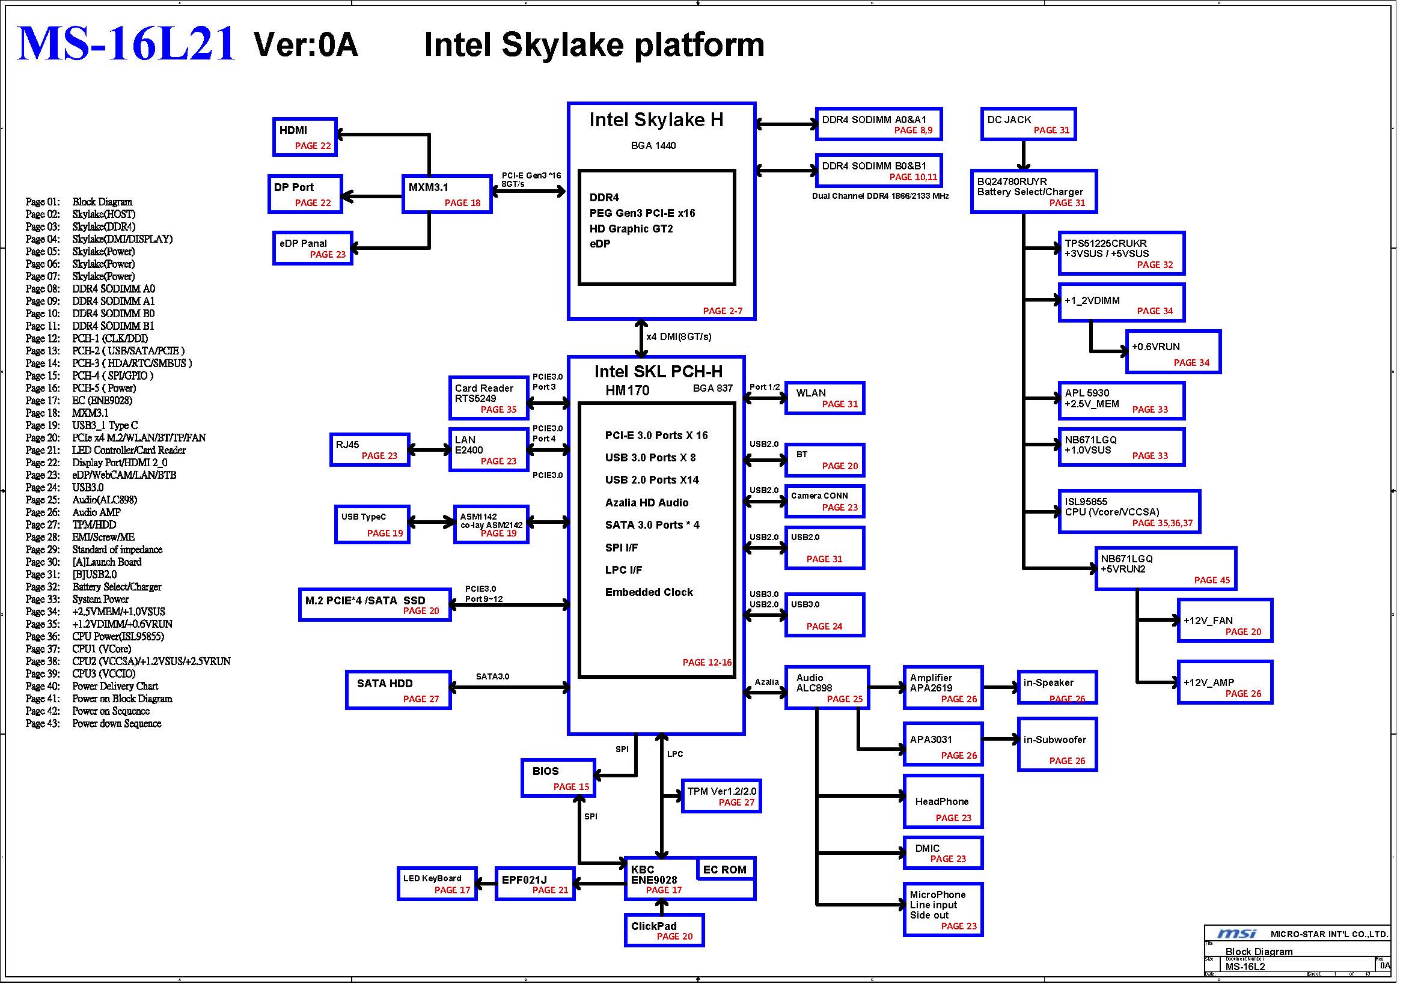Screen dimensions: 1406x984
Task: Click the Camera CONN block
Action: [x=824, y=501]
